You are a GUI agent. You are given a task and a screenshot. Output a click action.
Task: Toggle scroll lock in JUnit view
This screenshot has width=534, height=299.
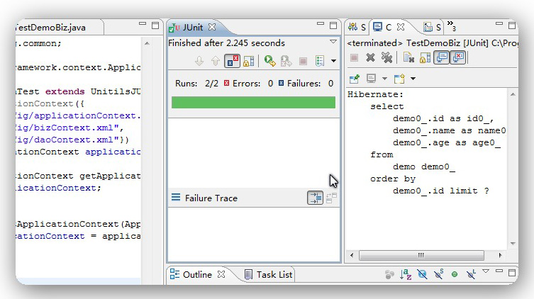click(x=247, y=62)
